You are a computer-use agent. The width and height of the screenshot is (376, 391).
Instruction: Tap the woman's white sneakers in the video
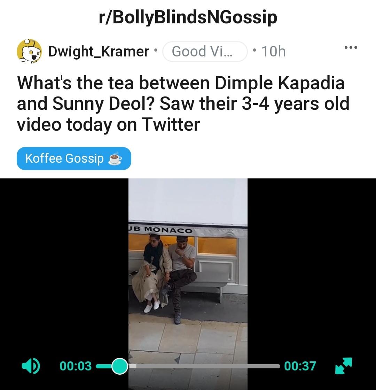(x=152, y=306)
